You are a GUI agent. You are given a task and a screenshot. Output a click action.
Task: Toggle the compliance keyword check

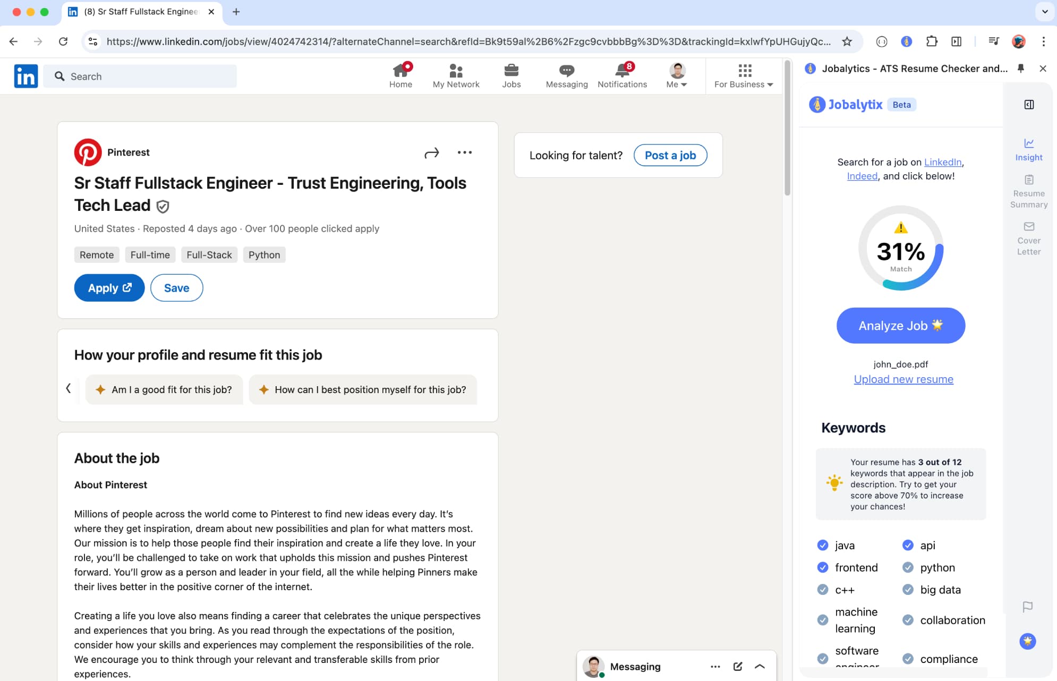[908, 659]
